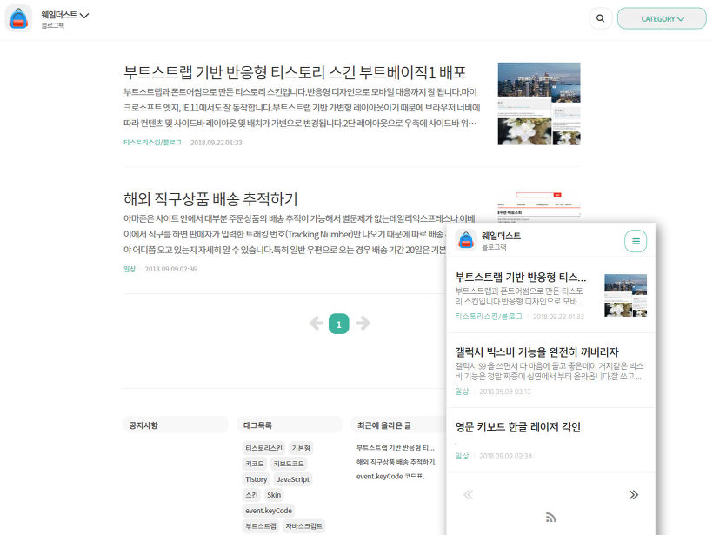Click the 스킨 tag
Image resolution: width=713 pixels, height=535 pixels.
click(x=251, y=495)
